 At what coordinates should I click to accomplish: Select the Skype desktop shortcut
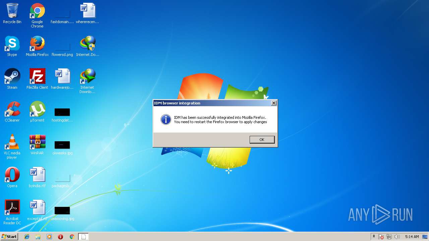[x=12, y=46]
